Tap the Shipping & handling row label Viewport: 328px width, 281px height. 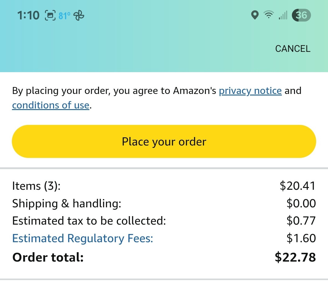click(x=67, y=203)
